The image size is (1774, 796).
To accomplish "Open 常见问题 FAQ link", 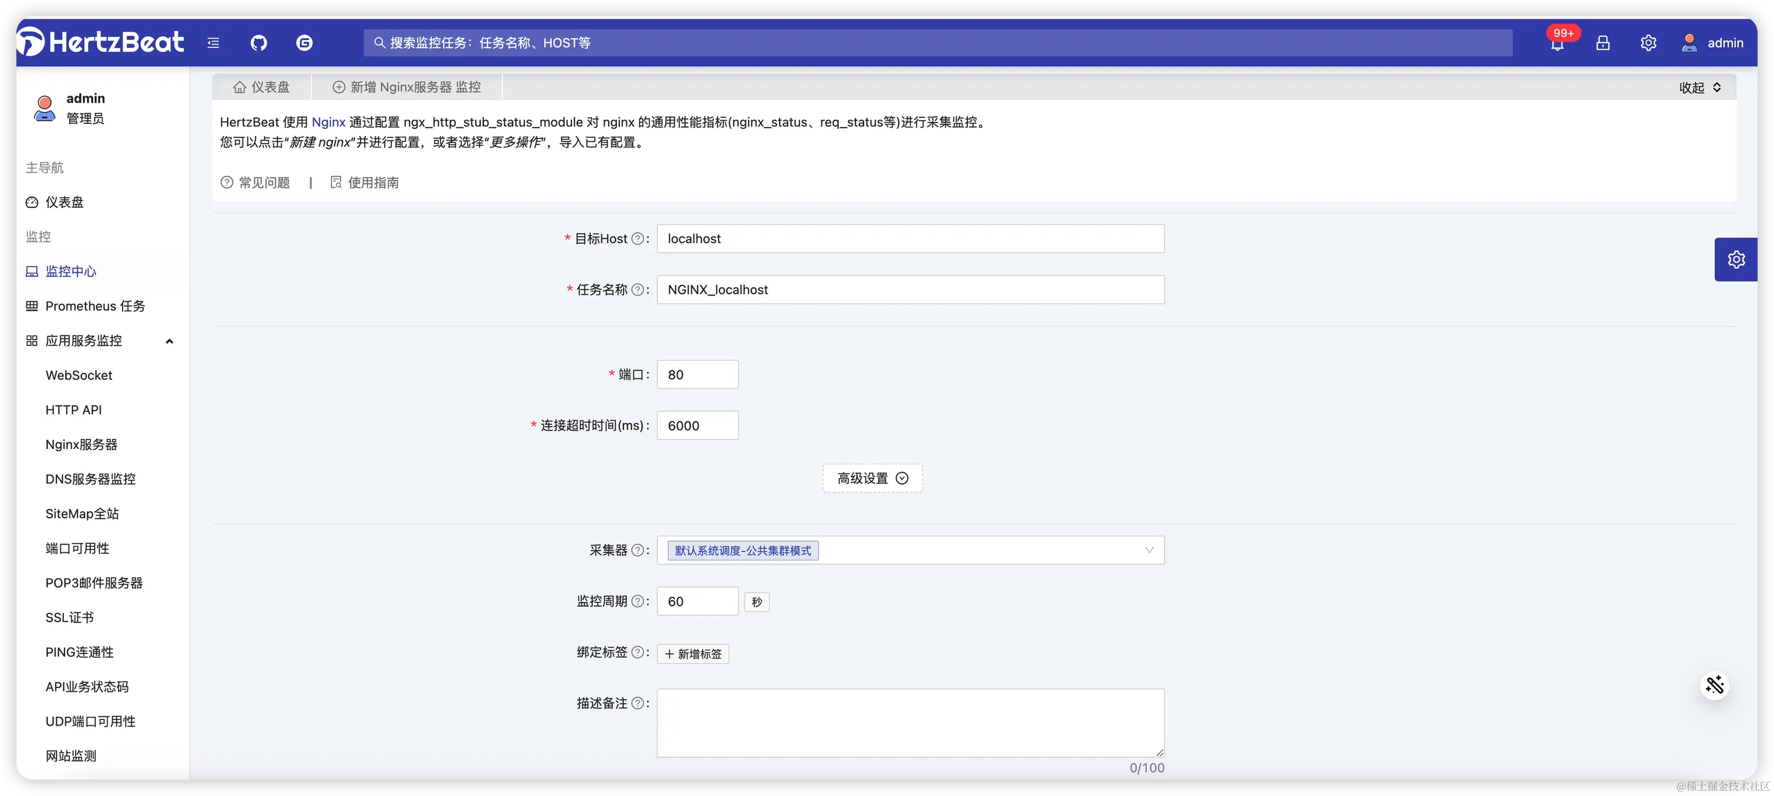I will click(x=255, y=182).
